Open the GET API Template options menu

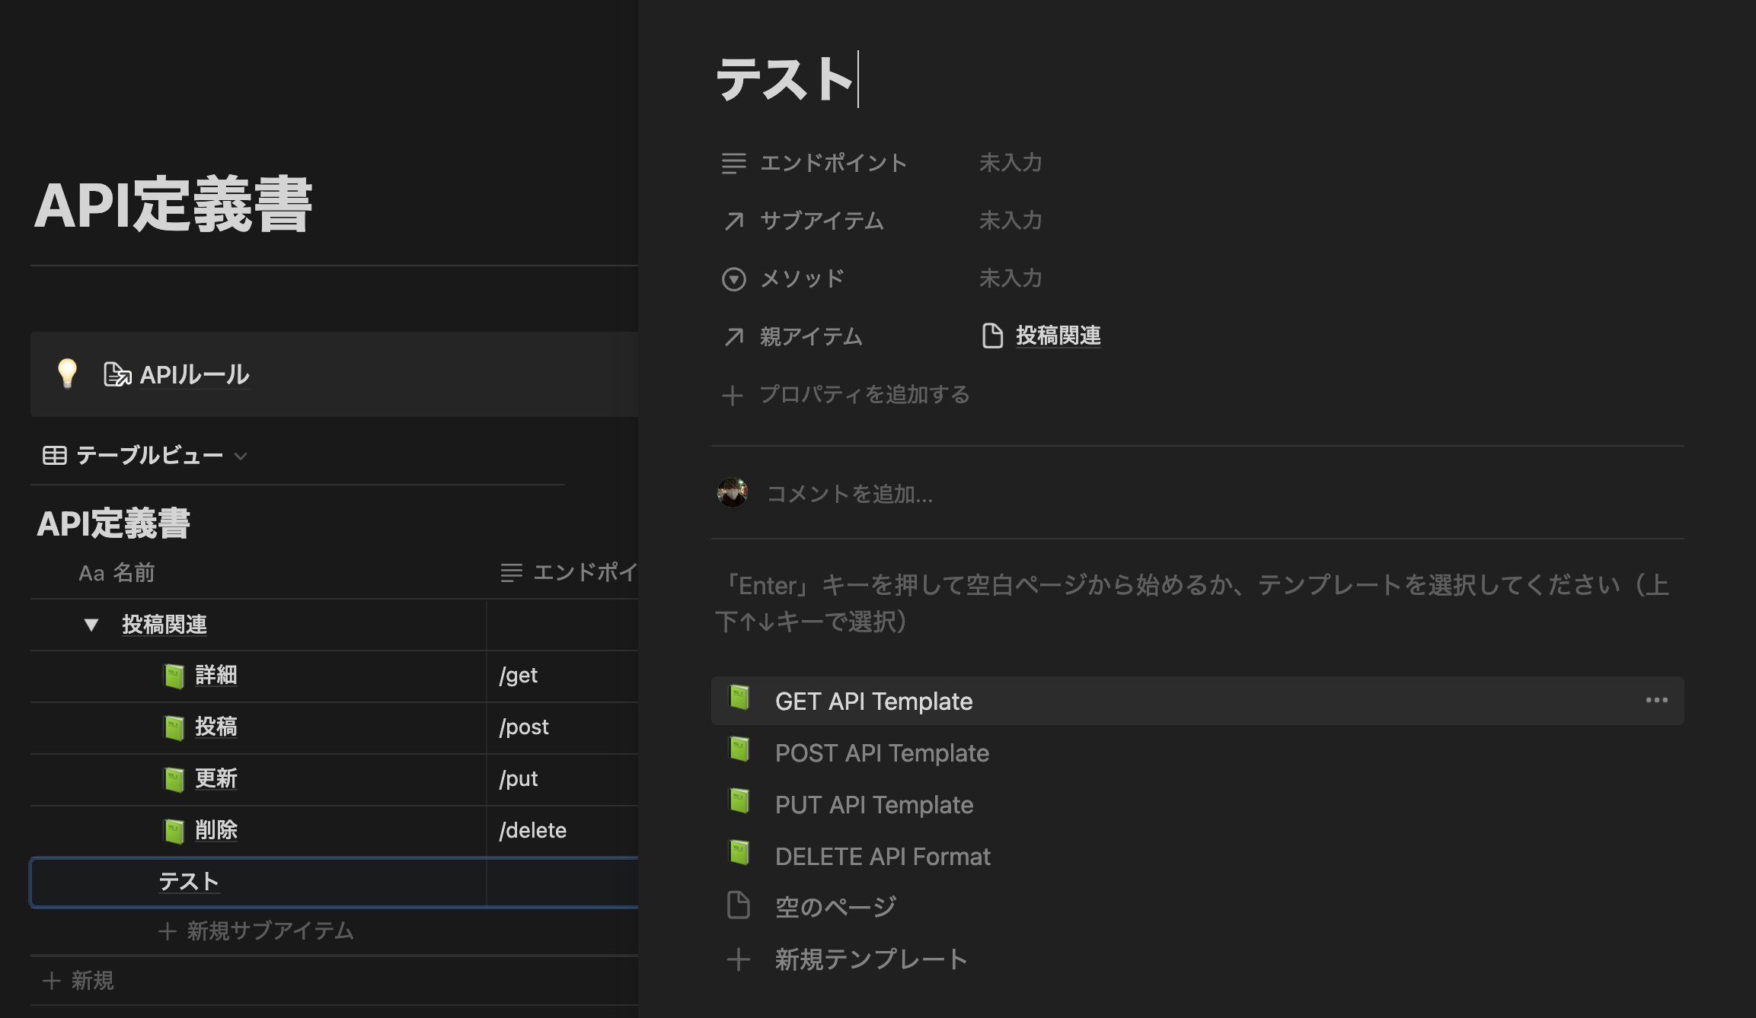pos(1658,700)
